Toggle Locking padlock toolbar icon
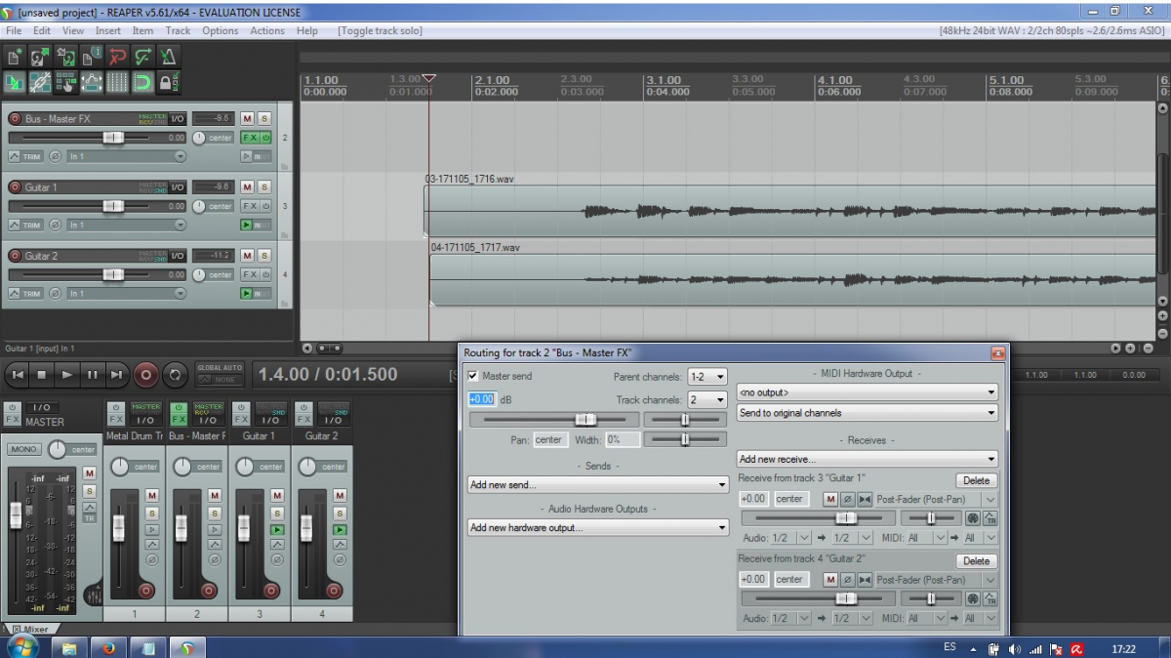Viewport: 1171px width, 658px height. pos(170,83)
